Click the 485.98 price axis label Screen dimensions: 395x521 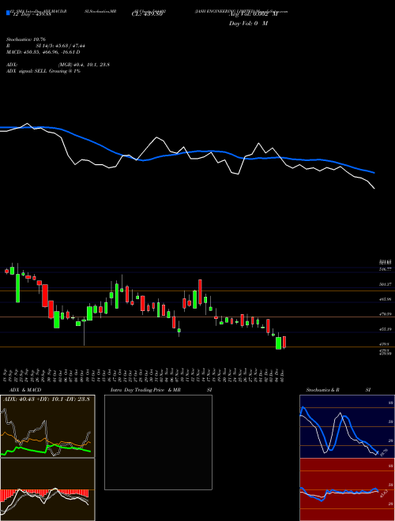click(385, 299)
